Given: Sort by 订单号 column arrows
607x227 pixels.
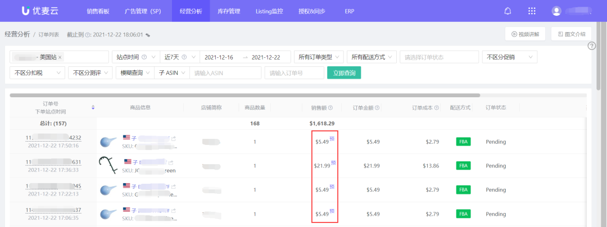Looking at the screenshot, I should [93, 107].
